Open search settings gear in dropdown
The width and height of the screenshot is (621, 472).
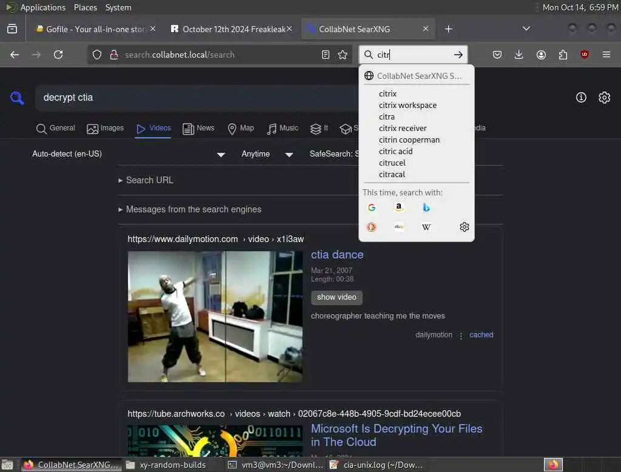point(464,227)
